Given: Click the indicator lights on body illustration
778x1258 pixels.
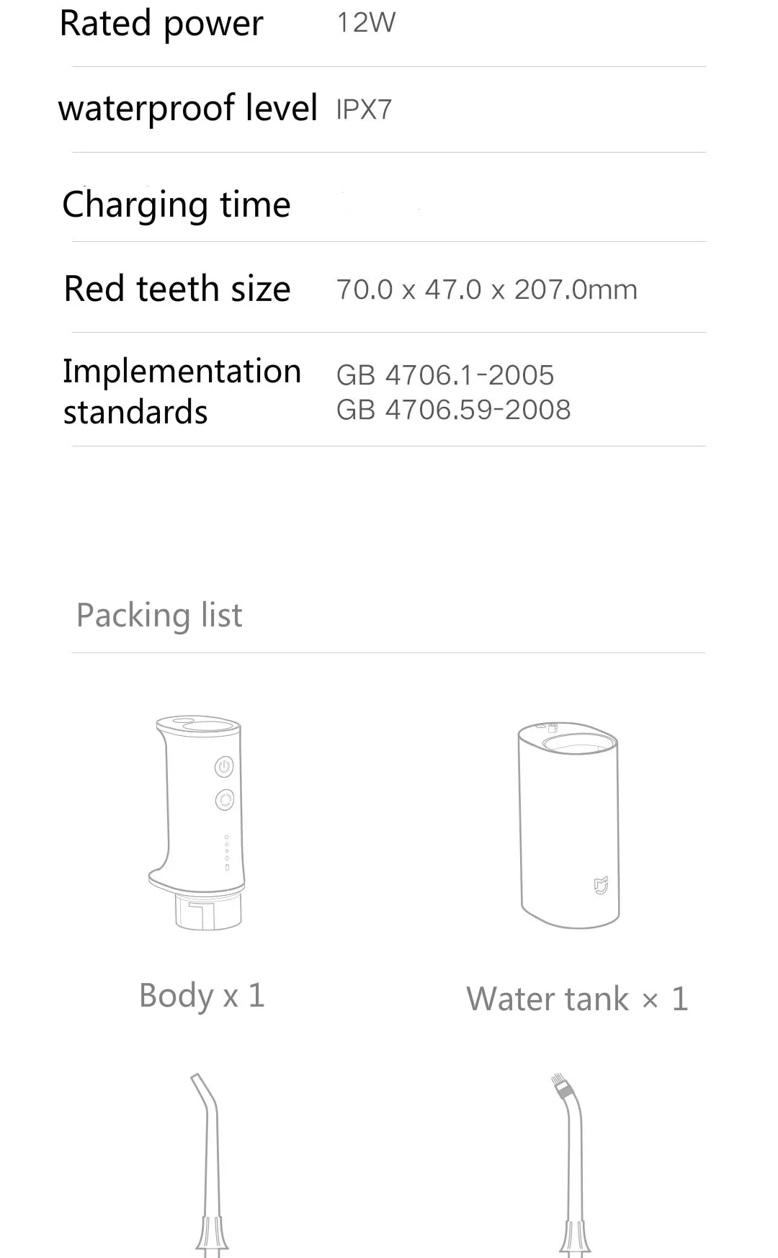Looking at the screenshot, I should click(227, 853).
